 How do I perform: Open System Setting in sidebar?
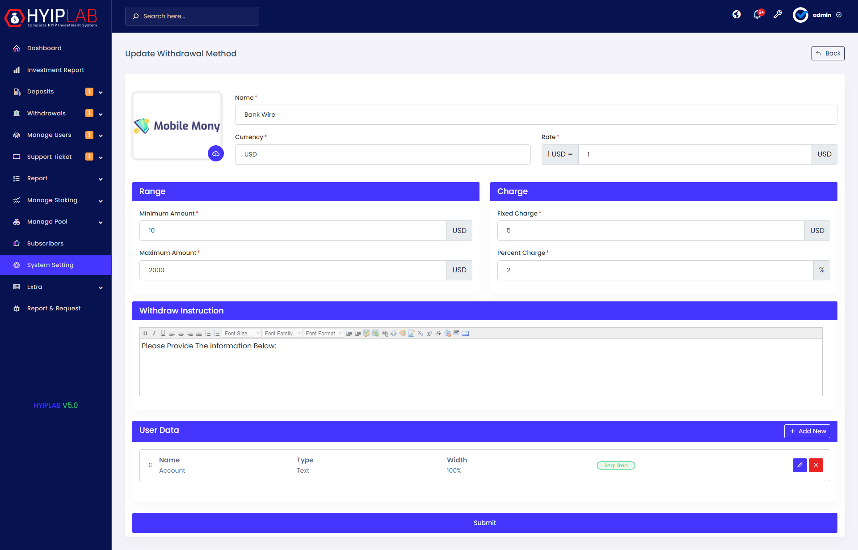click(56, 265)
